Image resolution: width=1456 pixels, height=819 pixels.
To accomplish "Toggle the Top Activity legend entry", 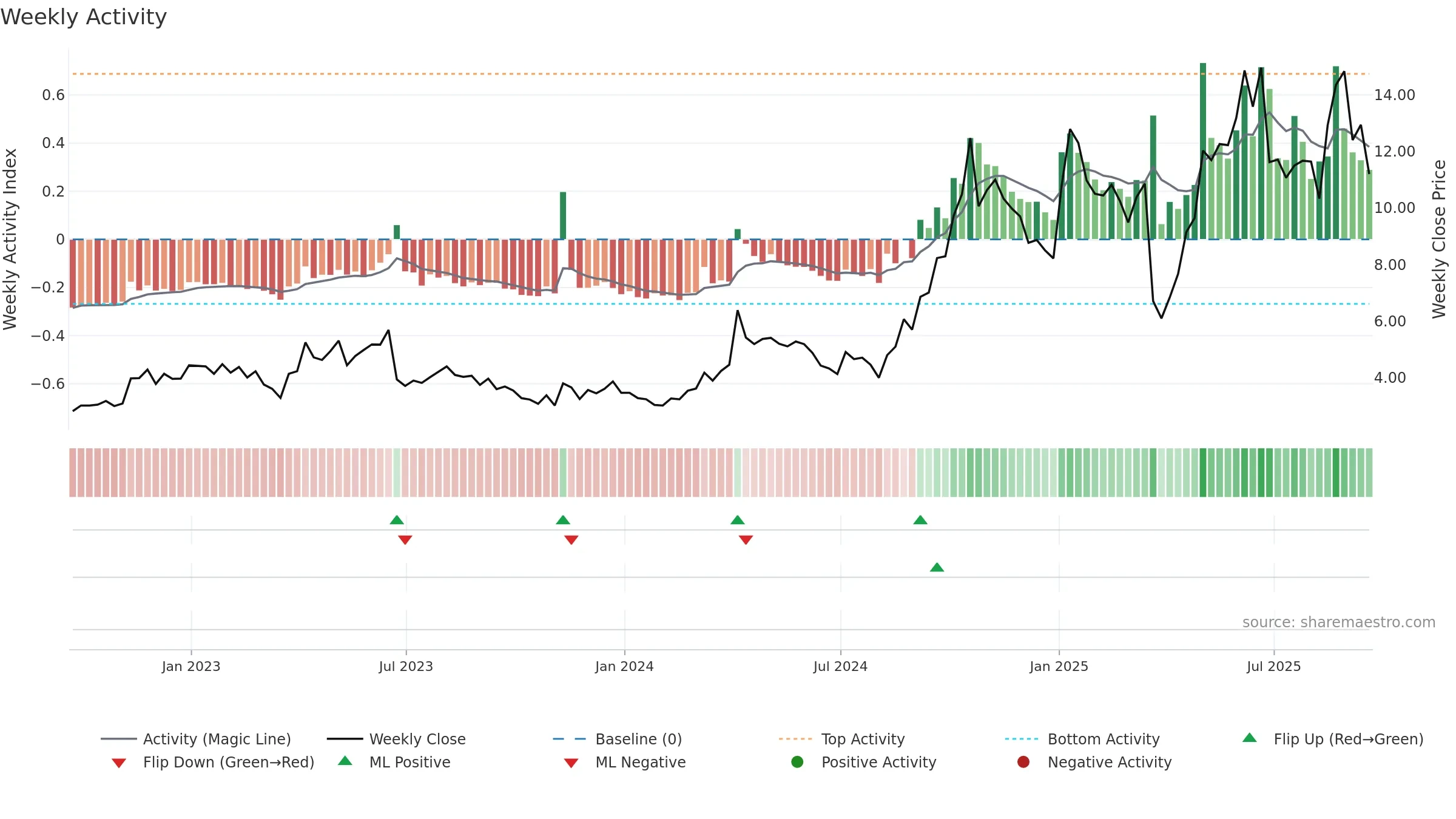I will coord(841,739).
